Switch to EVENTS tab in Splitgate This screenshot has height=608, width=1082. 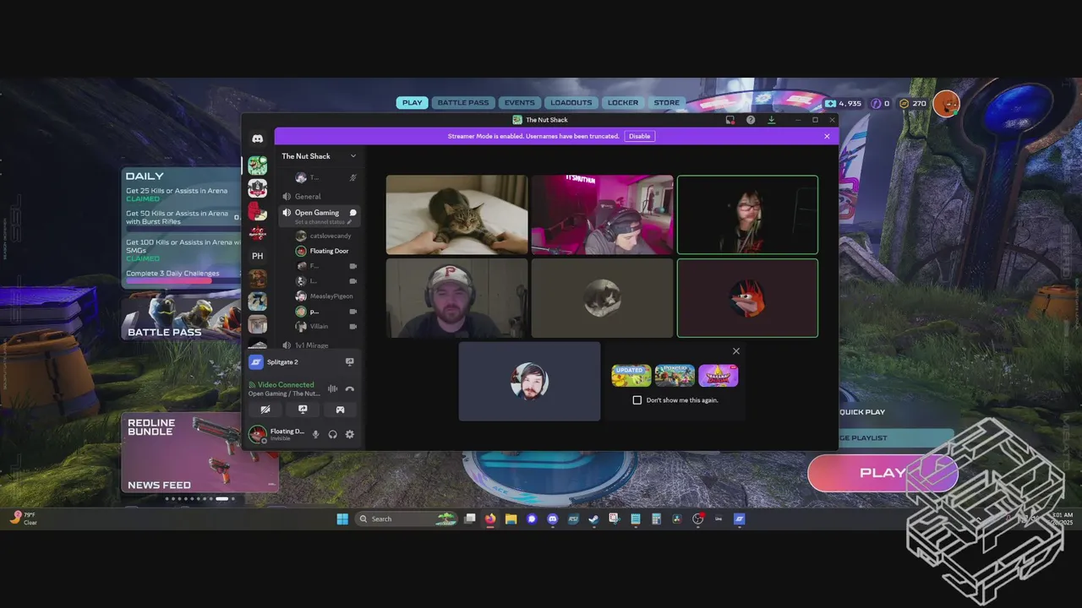(x=519, y=103)
